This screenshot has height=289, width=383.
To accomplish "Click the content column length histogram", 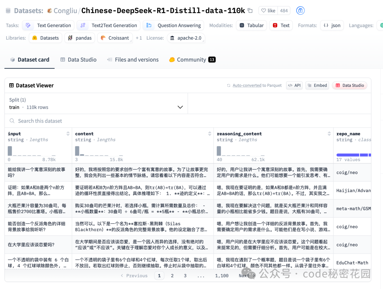I will click(x=99, y=151).
